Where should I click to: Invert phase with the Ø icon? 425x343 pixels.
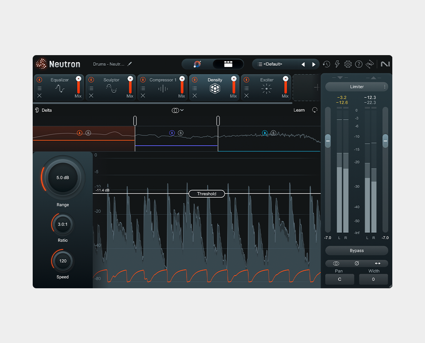point(357,263)
